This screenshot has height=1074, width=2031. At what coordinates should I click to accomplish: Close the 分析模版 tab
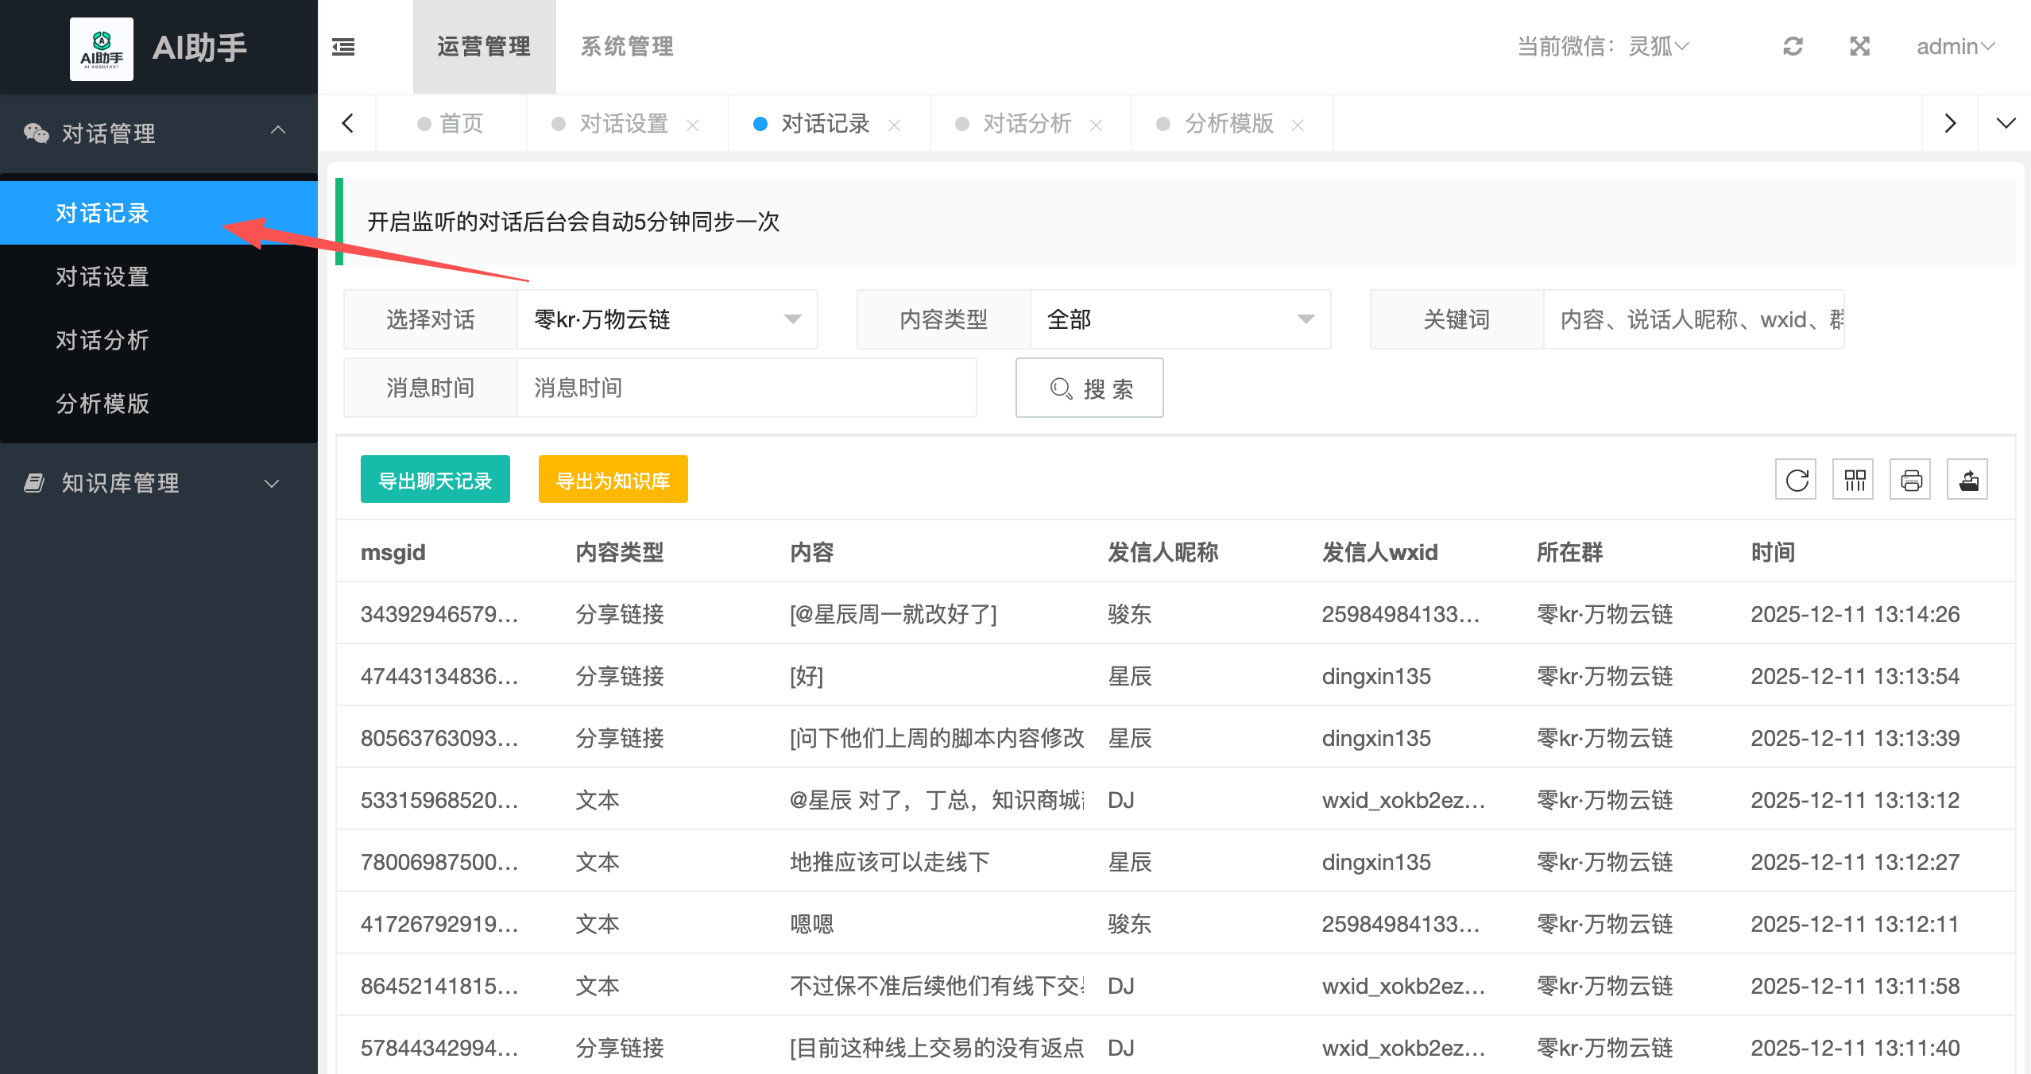coord(1298,125)
